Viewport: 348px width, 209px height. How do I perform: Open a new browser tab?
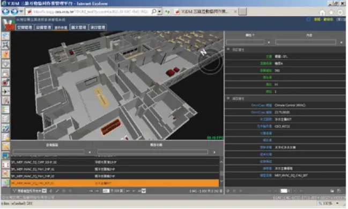[243, 12]
